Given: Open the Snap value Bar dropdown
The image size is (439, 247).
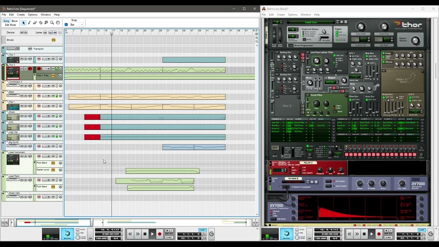Looking at the screenshot, I should coord(77,25).
